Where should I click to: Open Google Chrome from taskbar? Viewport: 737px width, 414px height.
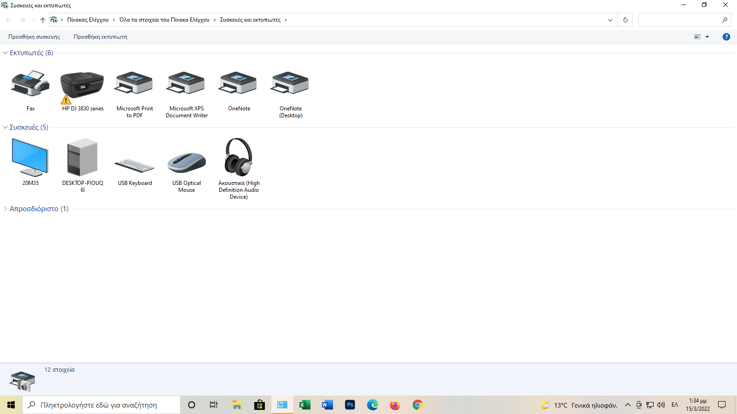[417, 405]
